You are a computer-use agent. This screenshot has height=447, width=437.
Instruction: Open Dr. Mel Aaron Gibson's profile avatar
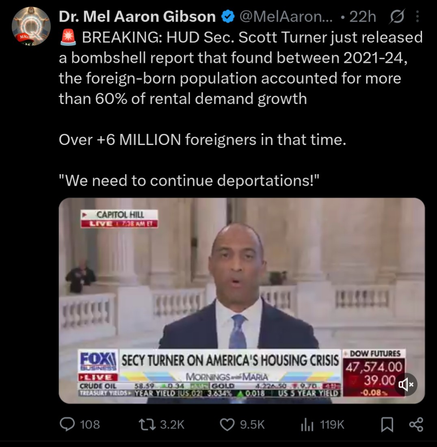click(x=31, y=26)
